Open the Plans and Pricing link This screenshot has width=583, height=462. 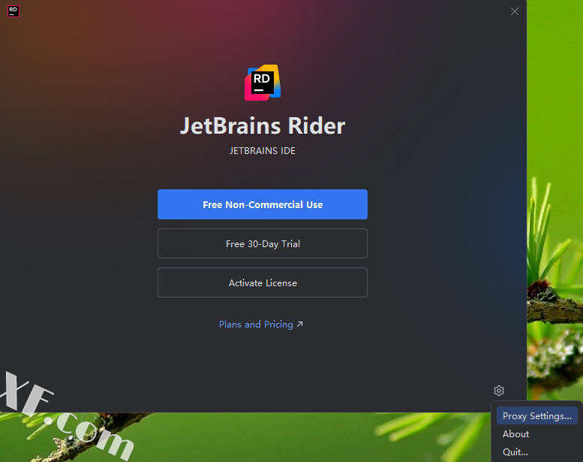pos(260,325)
